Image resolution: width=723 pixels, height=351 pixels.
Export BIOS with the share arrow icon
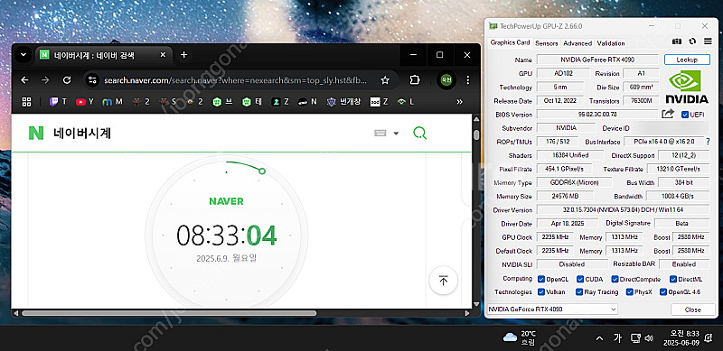[668, 114]
